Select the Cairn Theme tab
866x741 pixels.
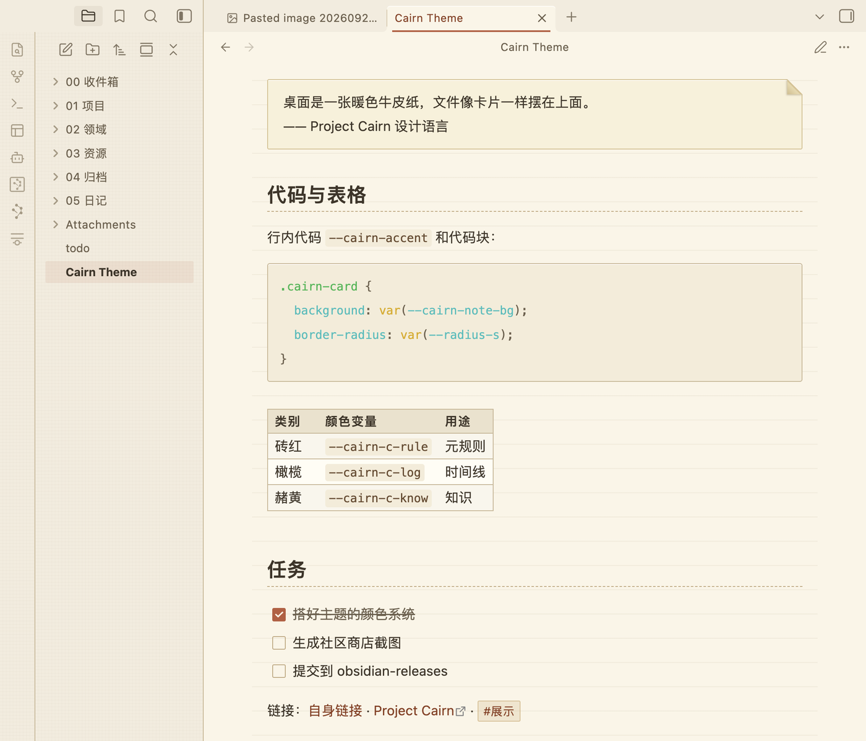tap(471, 18)
